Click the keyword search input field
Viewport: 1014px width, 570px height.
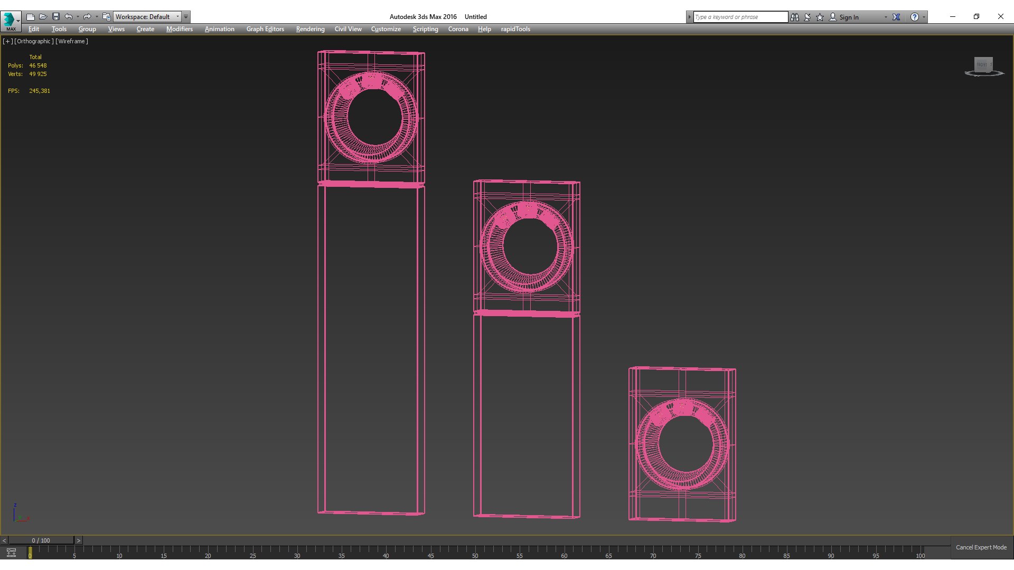(740, 17)
